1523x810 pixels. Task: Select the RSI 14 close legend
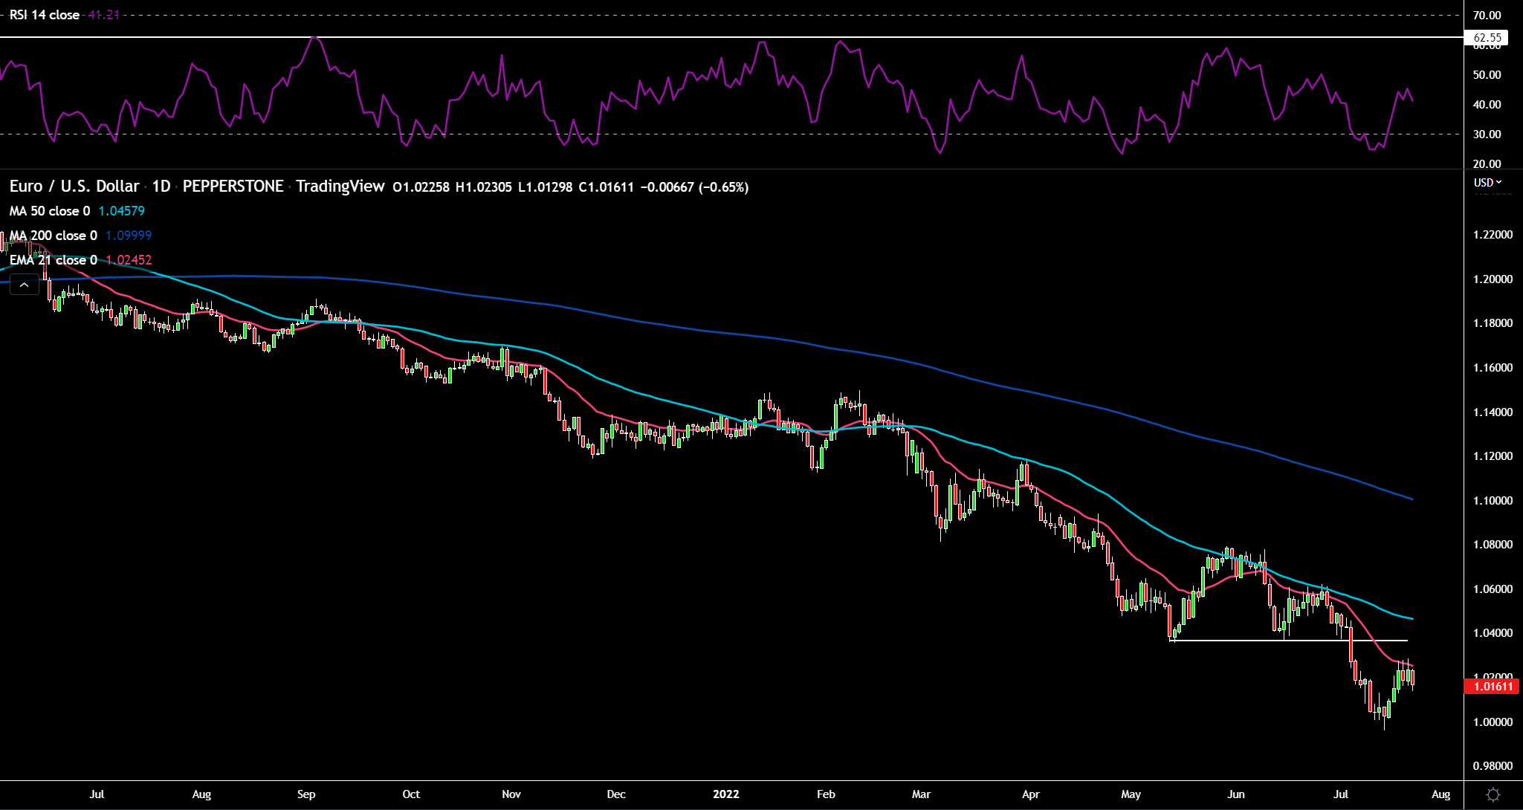[x=45, y=15]
